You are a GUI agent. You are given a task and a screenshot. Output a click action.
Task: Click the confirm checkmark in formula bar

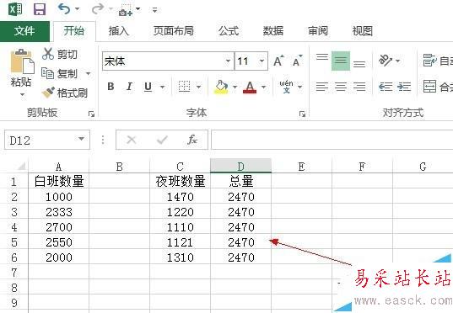162,140
